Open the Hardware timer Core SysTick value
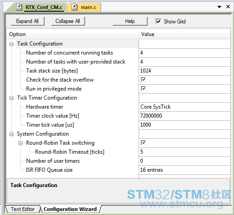The width and height of the screenshot is (234, 215). coord(184,107)
